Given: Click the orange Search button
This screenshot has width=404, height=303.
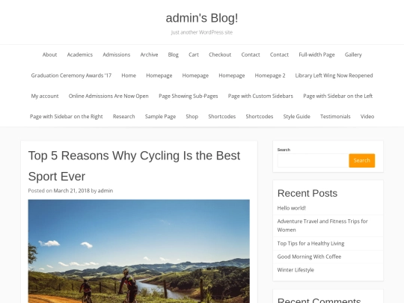Looking at the screenshot, I should tap(362, 161).
